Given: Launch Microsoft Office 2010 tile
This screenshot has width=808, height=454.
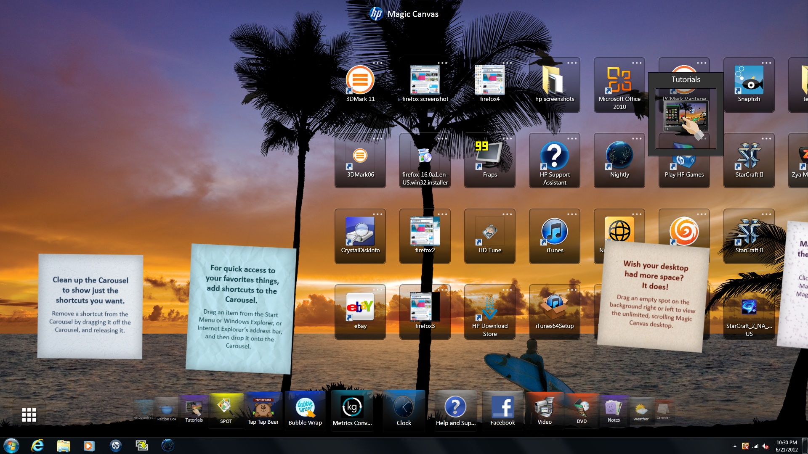Looking at the screenshot, I should 619,84.
